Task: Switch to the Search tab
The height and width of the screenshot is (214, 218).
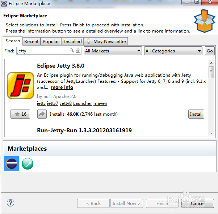Action: [13, 41]
